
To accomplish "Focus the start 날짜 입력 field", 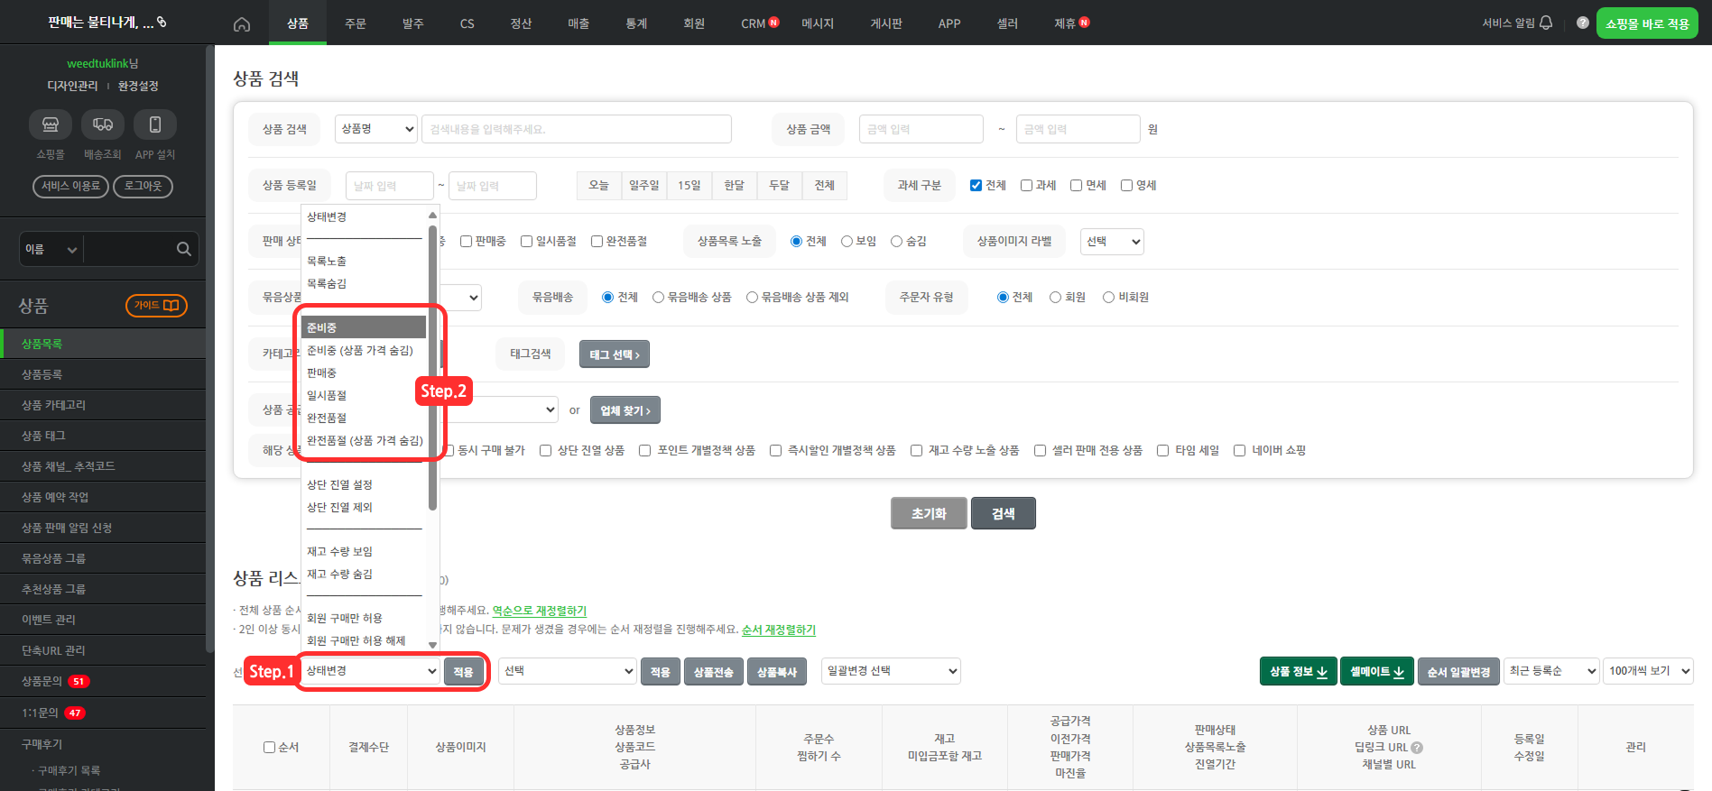I will pos(390,186).
